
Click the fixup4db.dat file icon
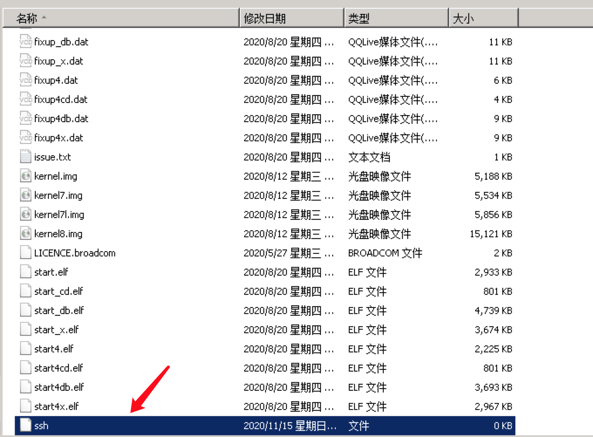(x=26, y=118)
